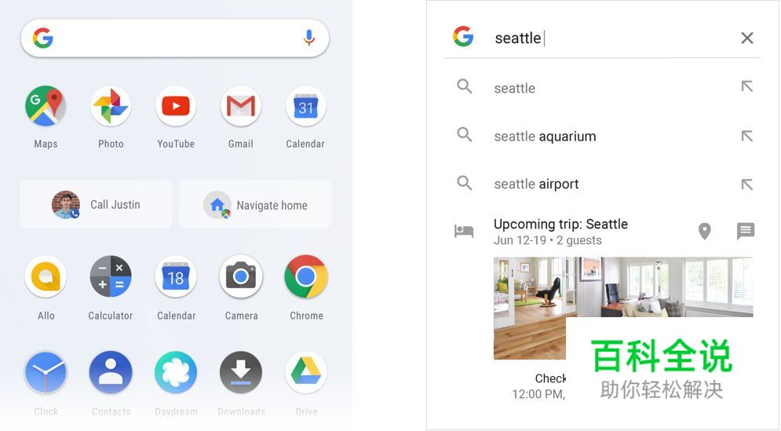Clear the seattle search text
The width and height of the screenshot is (781, 431).
coord(746,38)
